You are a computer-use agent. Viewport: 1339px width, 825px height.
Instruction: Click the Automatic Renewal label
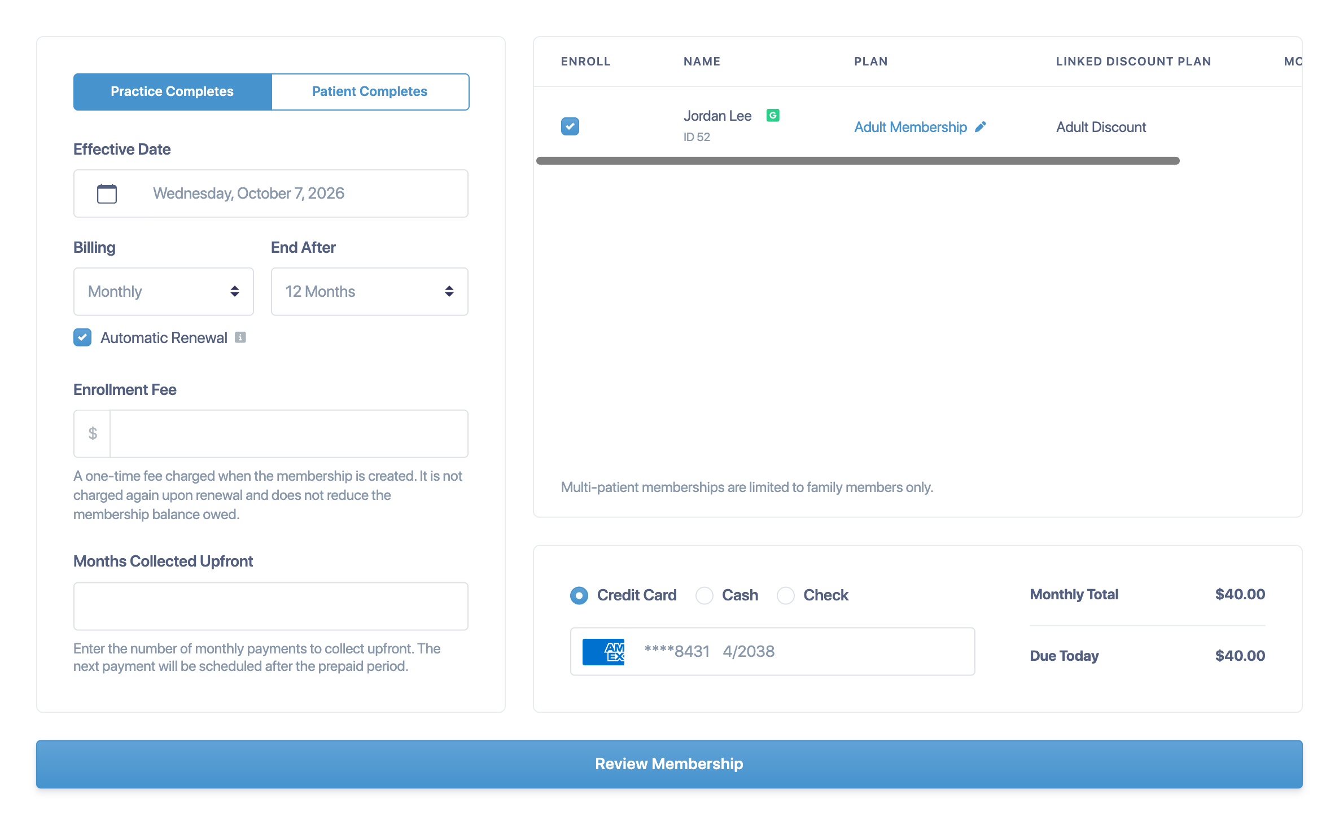[x=164, y=337]
